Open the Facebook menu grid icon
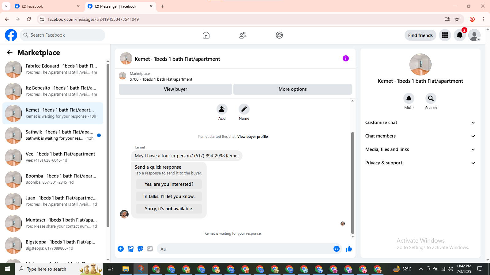 point(445,35)
